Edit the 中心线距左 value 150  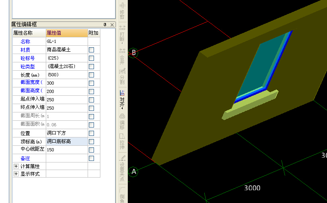67,149
